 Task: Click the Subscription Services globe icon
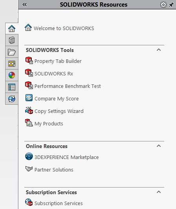[x=29, y=202]
